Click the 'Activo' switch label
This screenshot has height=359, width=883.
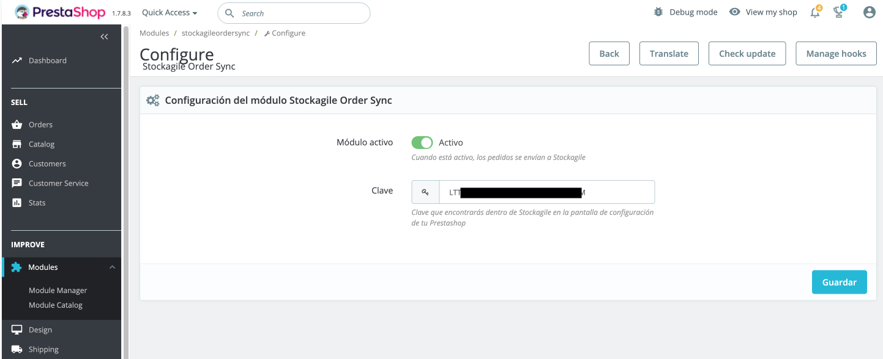(x=451, y=142)
